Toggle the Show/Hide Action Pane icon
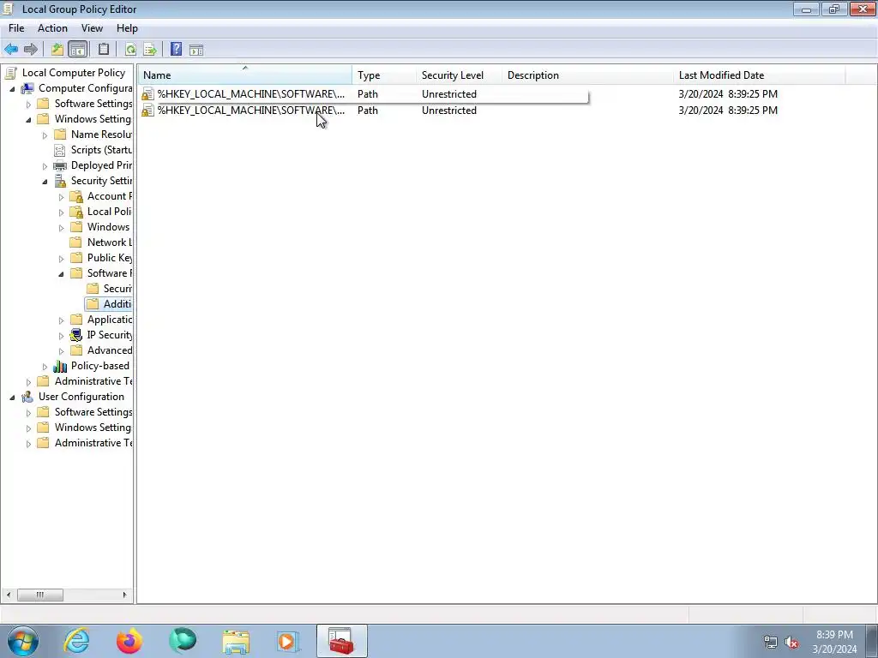 coord(196,51)
